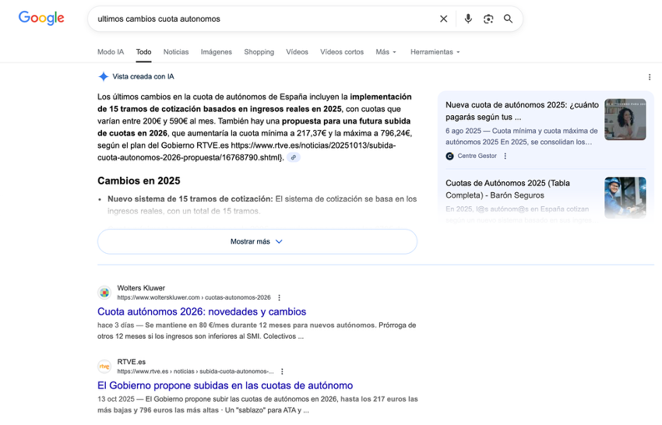
Task: Open three-dot menu for Wolters Kluwer result
Action: [279, 297]
